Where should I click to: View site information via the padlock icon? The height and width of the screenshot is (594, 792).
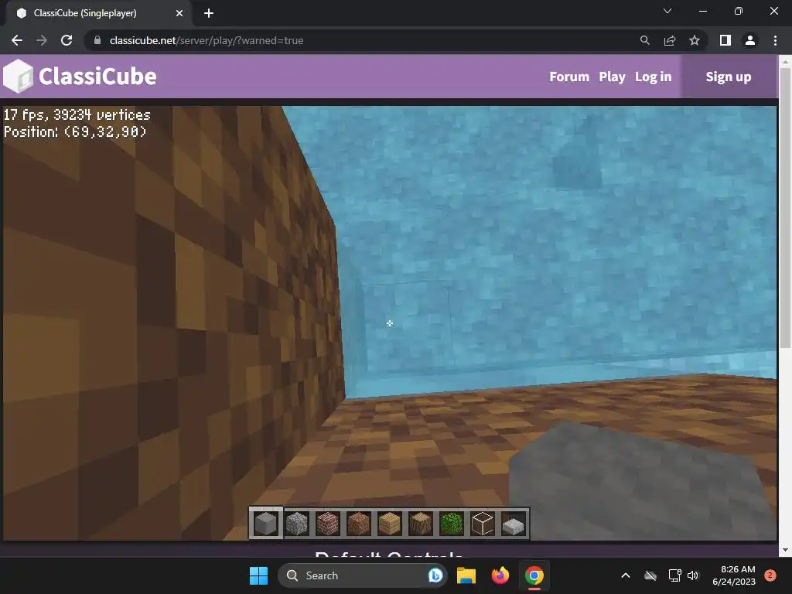pos(97,40)
